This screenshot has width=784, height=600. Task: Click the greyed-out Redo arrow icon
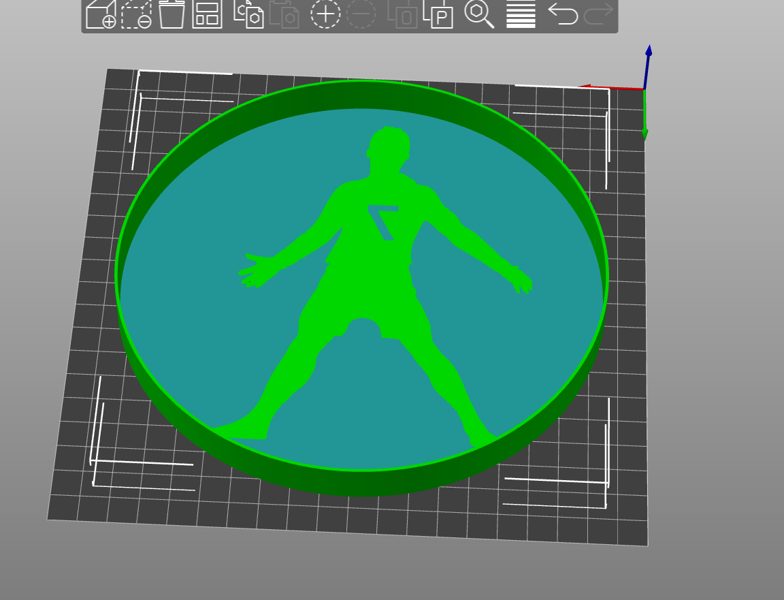click(x=598, y=14)
